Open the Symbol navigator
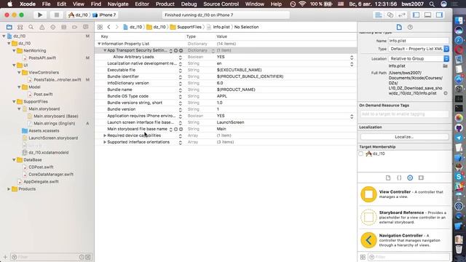The width and height of the screenshot is (466, 262). 20,27
